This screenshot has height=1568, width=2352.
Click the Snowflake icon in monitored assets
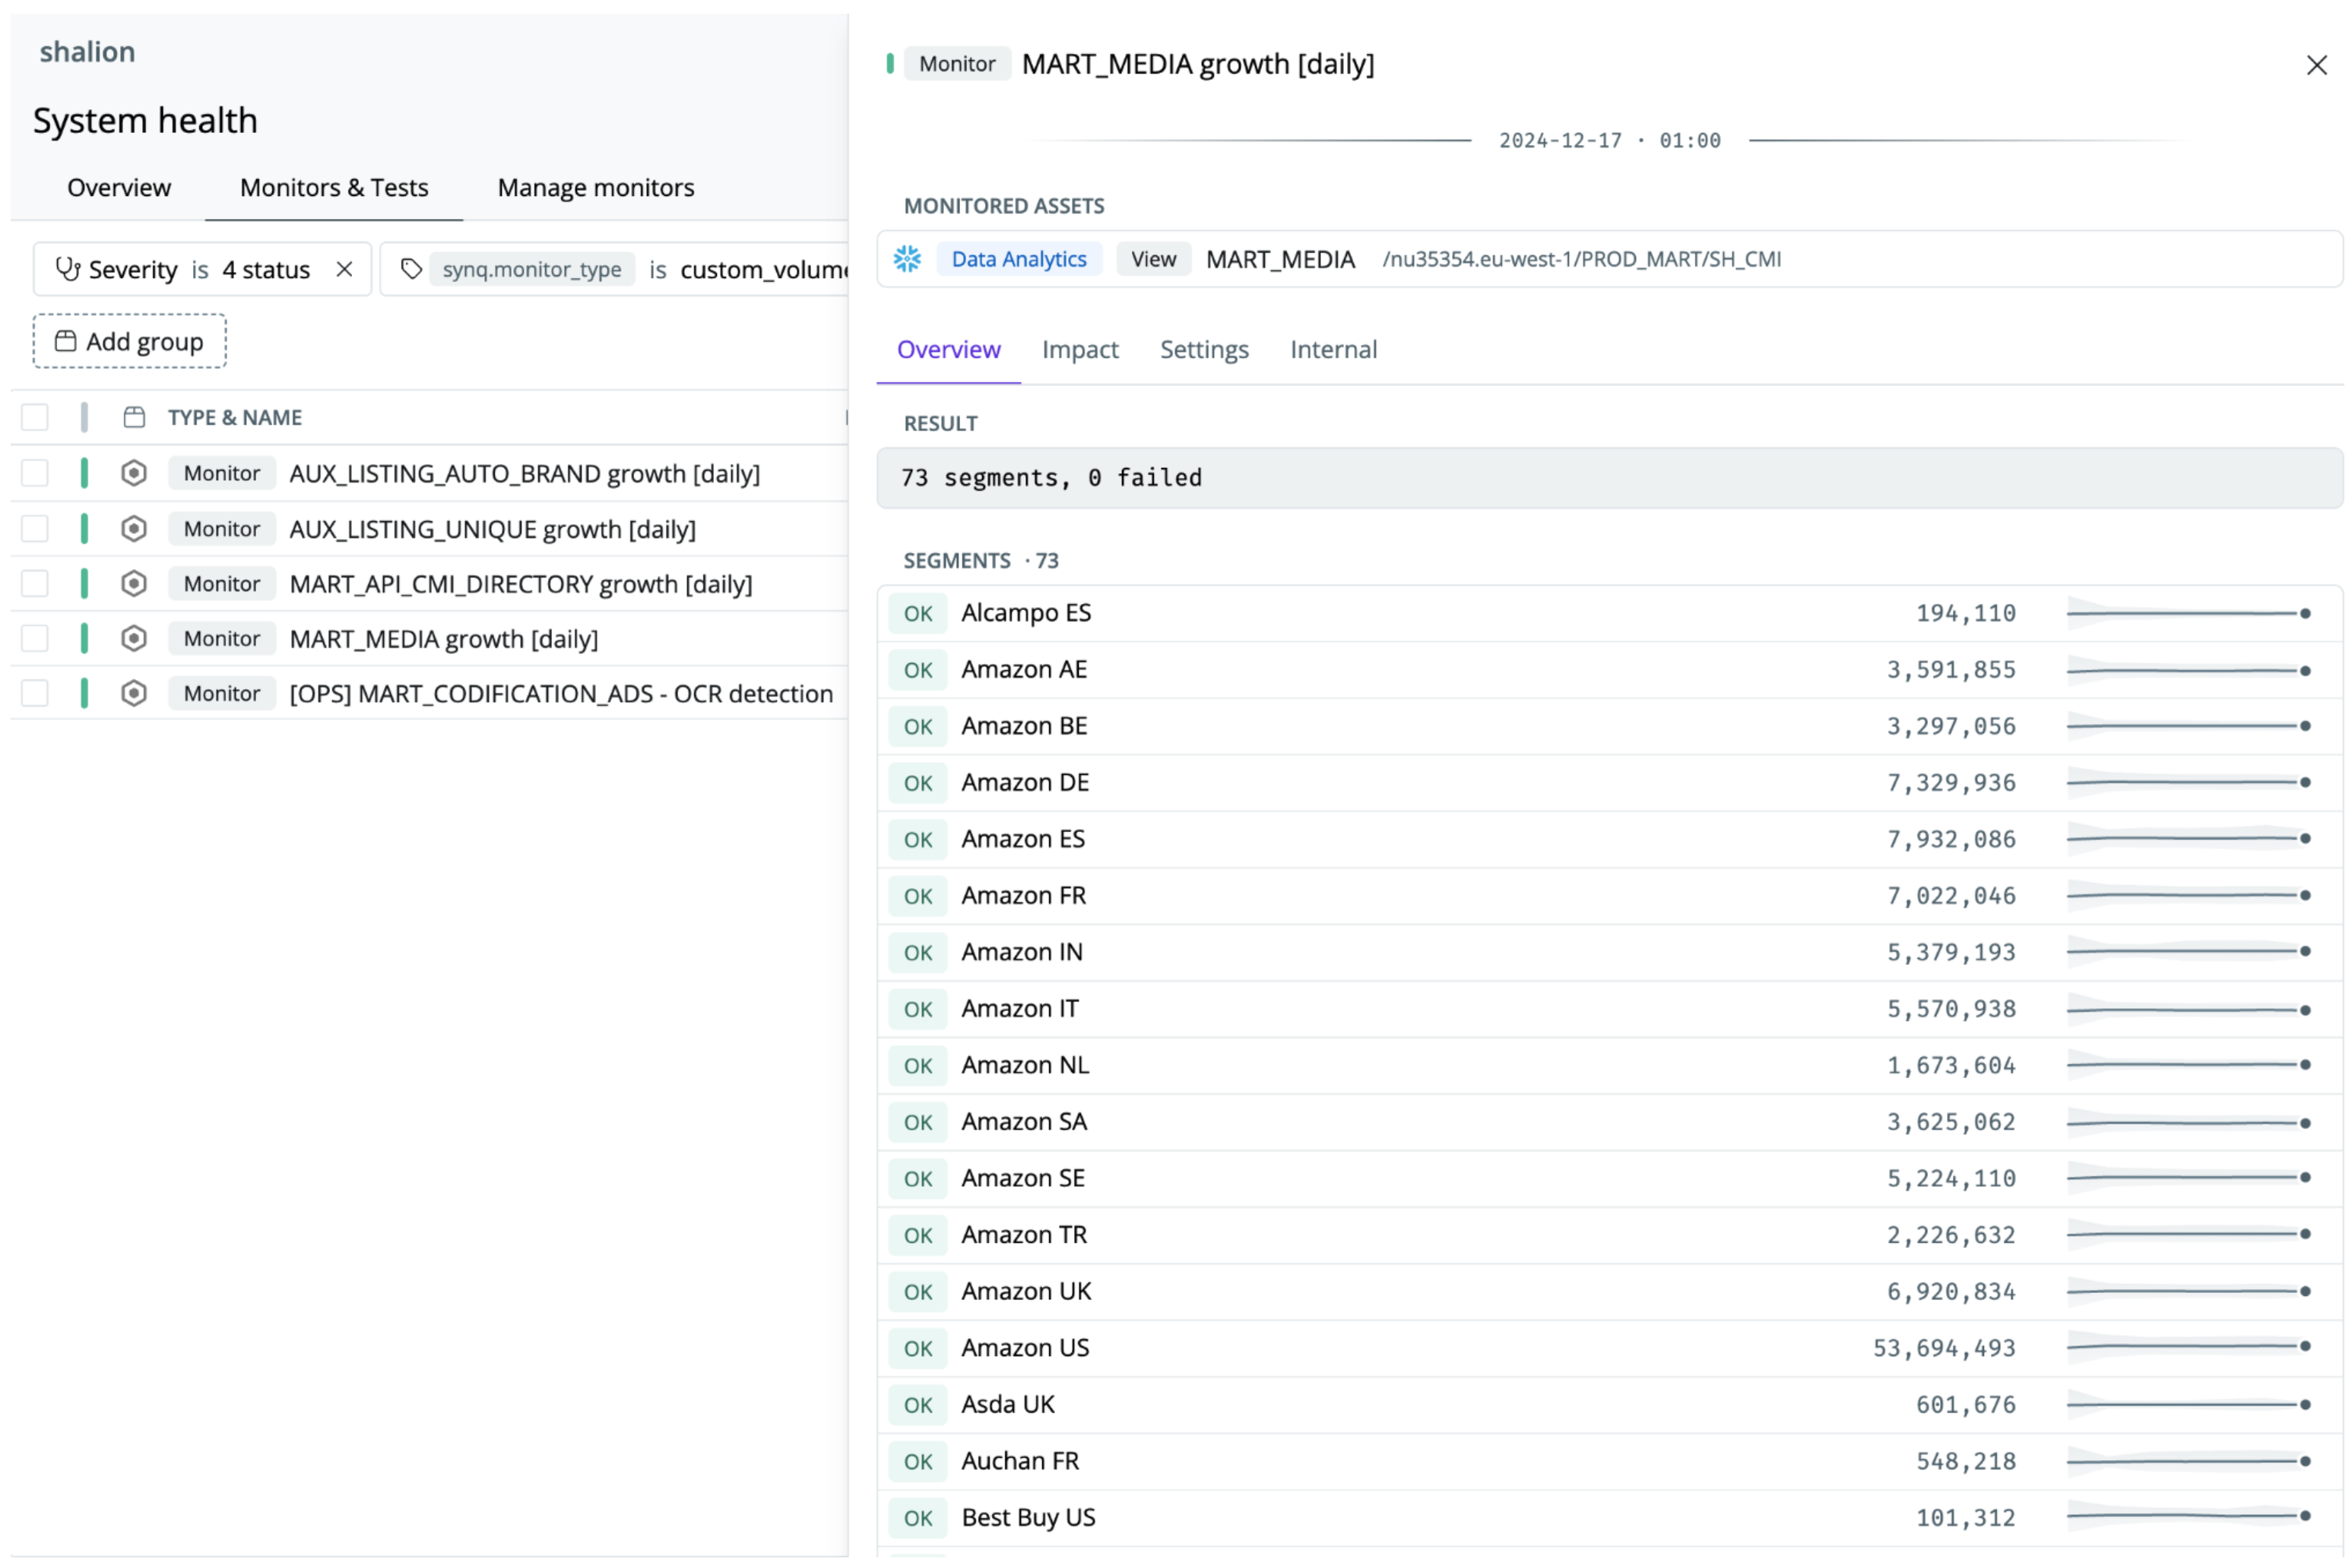(x=908, y=259)
